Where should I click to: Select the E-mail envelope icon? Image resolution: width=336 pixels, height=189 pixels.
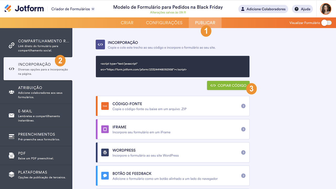11,115
